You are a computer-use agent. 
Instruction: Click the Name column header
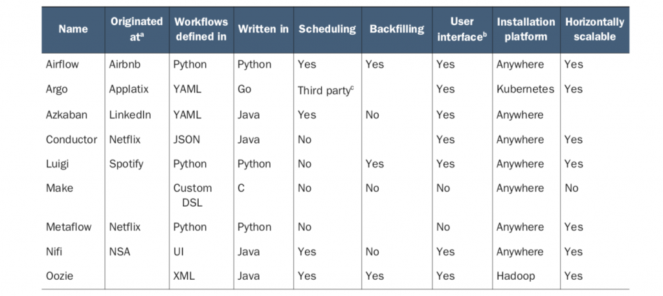click(73, 29)
